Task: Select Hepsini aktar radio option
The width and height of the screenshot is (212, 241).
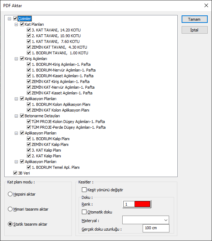Action: pos(10,194)
